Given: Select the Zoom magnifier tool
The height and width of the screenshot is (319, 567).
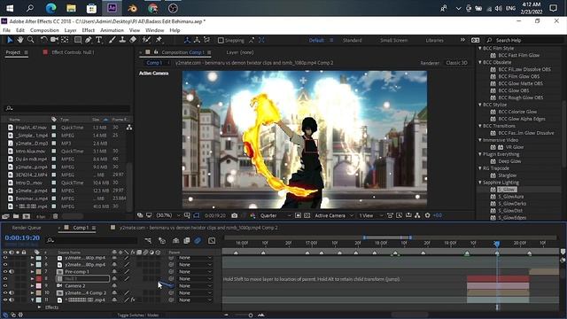Looking at the screenshot, I should tap(31, 40).
